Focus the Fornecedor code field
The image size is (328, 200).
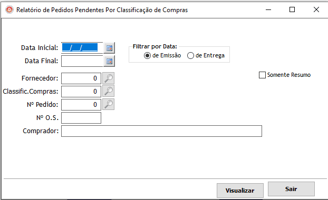point(81,78)
